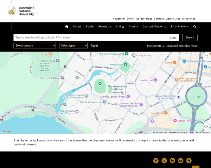
Task: Click the Wilson Parking pin
Action: tap(179, 97)
